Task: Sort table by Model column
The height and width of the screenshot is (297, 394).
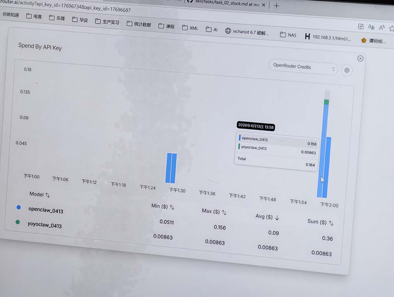Action: tap(39, 194)
